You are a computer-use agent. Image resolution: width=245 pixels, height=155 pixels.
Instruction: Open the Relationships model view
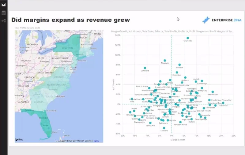click(3, 20)
